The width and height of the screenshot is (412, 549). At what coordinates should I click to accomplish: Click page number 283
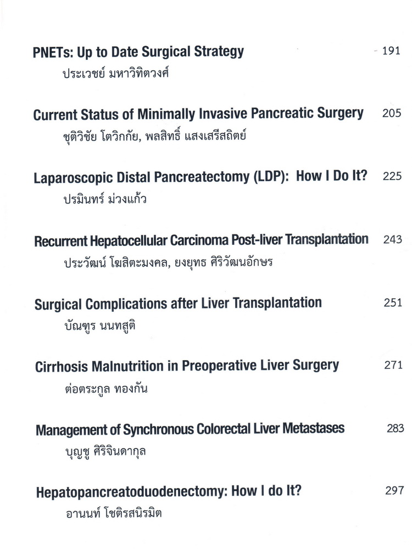396,428
